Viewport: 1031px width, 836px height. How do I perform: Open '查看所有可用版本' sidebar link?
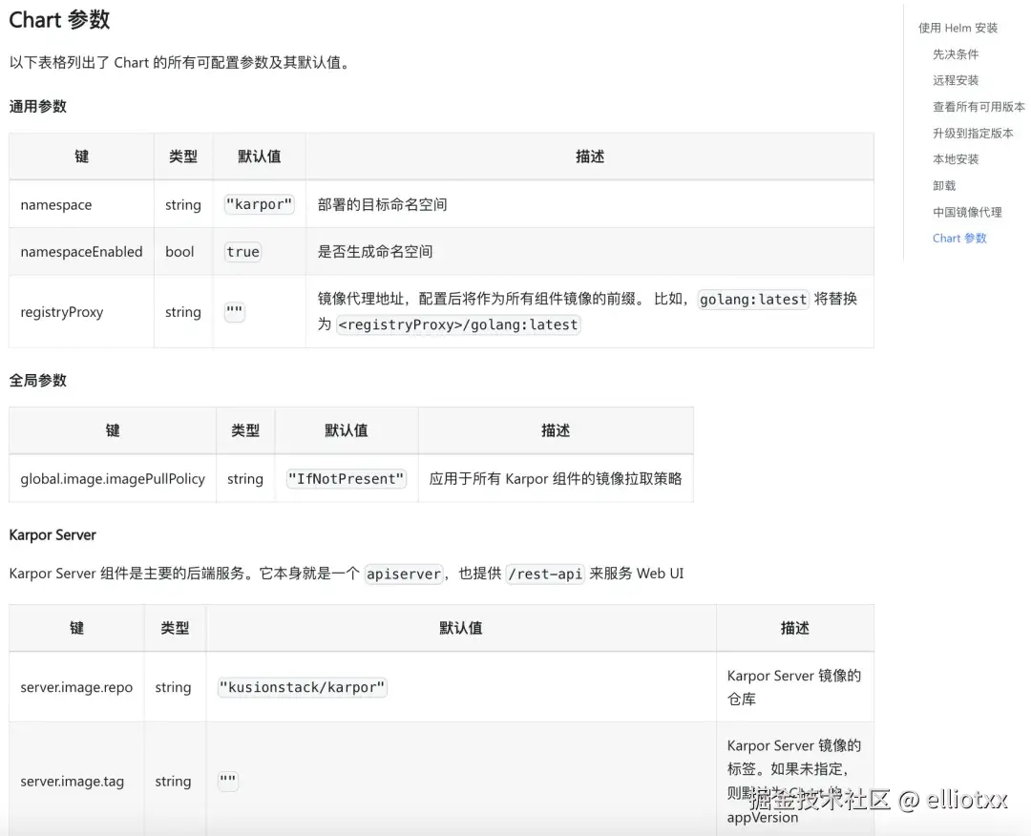point(978,107)
